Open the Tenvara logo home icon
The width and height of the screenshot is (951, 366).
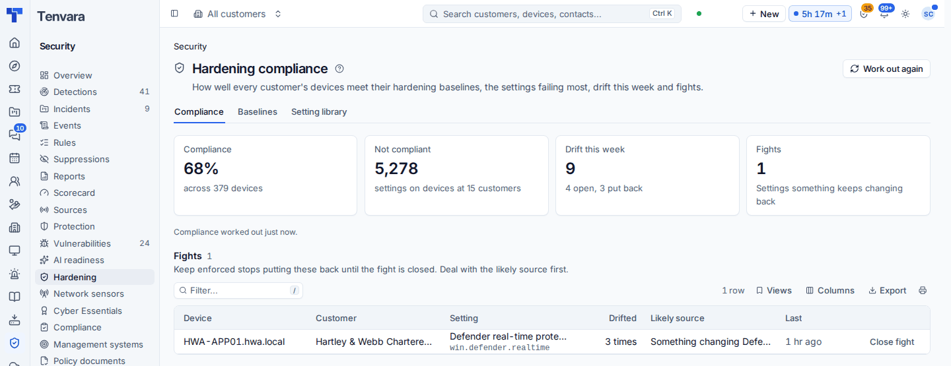point(15,15)
